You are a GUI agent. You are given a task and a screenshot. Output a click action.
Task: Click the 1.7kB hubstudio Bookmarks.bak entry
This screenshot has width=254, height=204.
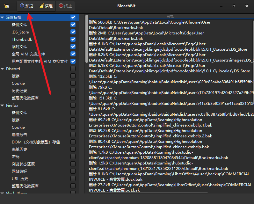coord(158,155)
